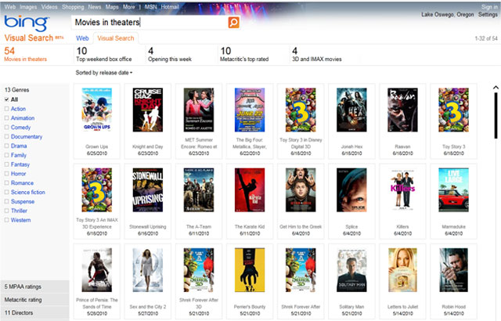This screenshot has height=321, width=501.
Task: Filter by 3D and IMAX movies
Action: (x=316, y=54)
